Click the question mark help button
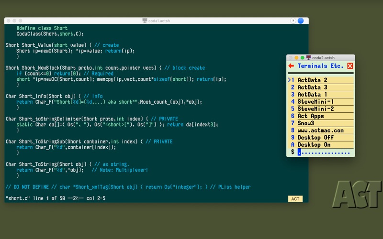The image size is (383, 239). pos(293,21)
